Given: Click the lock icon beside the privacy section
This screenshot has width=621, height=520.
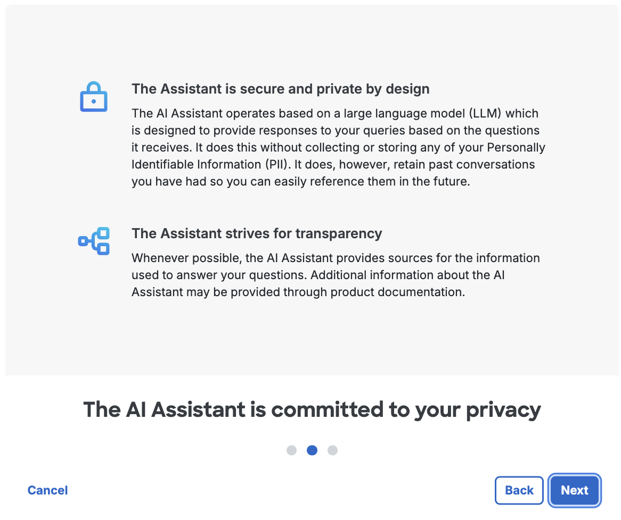Looking at the screenshot, I should [94, 96].
